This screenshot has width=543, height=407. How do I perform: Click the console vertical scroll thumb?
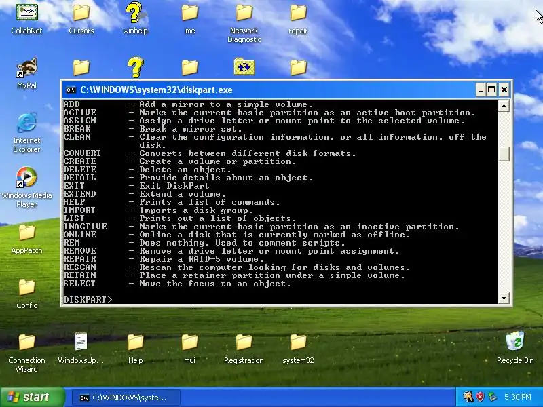504,154
